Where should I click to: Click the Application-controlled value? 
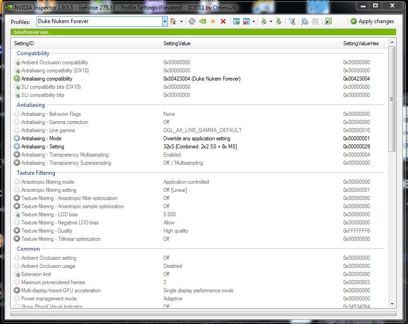(186, 182)
